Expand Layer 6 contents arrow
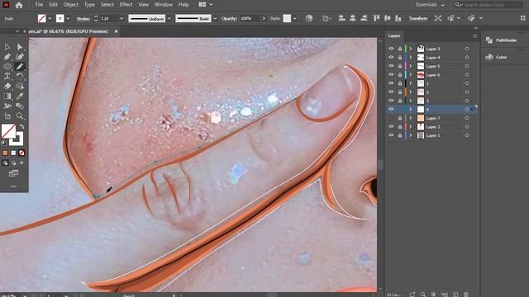 (411, 75)
